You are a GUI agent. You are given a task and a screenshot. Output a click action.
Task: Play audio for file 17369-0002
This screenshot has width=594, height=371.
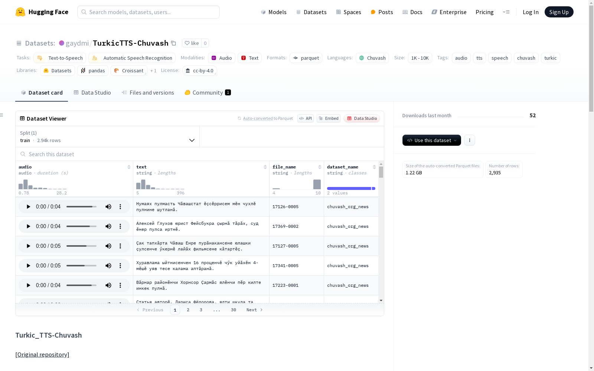(x=28, y=226)
